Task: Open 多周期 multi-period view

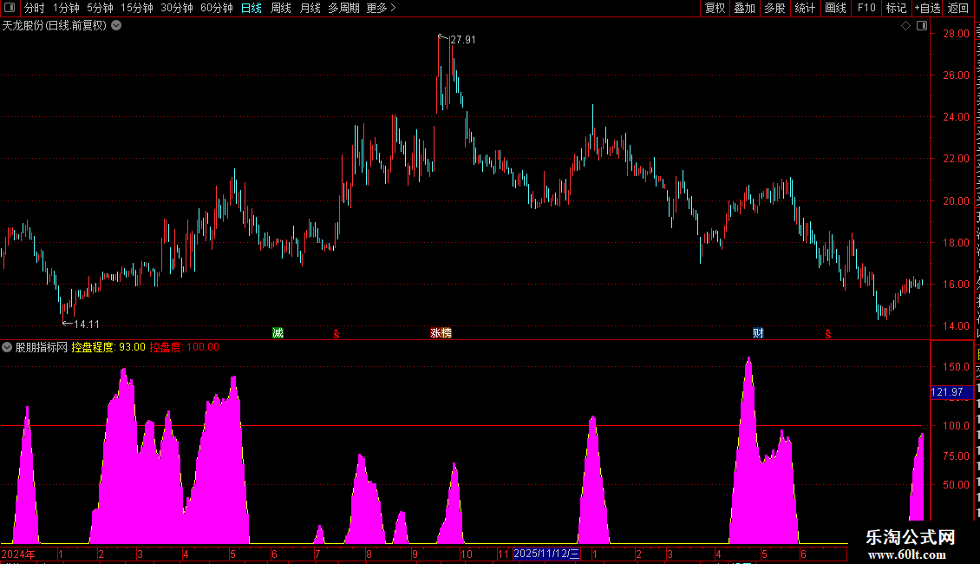Action: coord(343,8)
